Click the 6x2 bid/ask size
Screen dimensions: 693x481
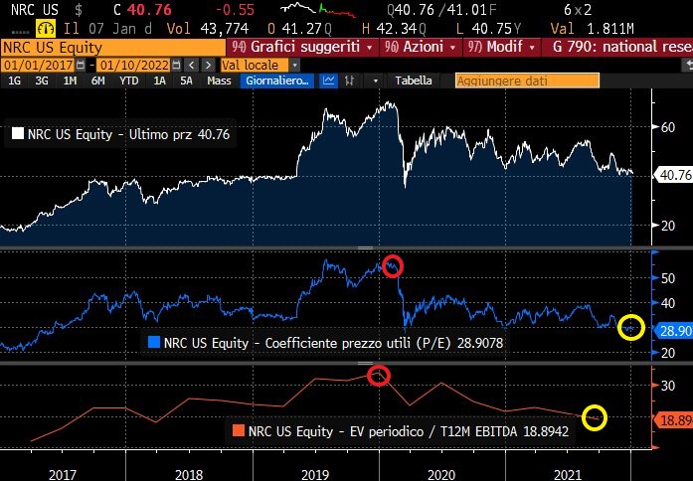578,10
